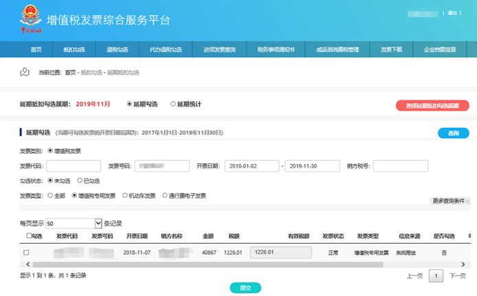Select the 延期统计 radio button
The width and height of the screenshot is (477, 296).
coord(173,104)
